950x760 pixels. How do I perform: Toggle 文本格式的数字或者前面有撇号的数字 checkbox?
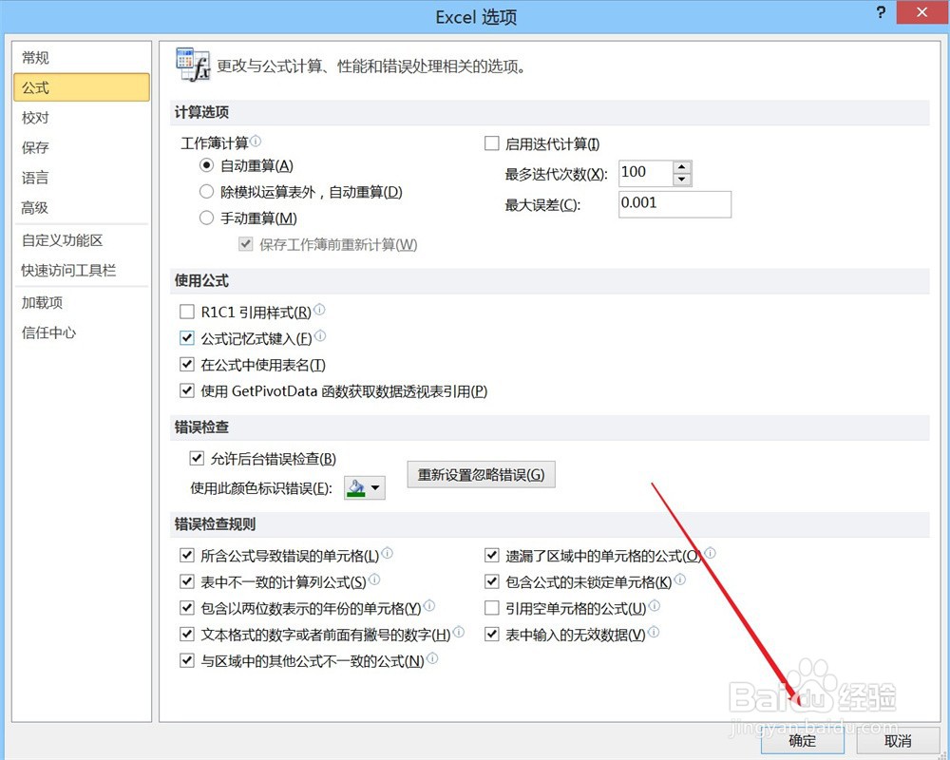(186, 635)
